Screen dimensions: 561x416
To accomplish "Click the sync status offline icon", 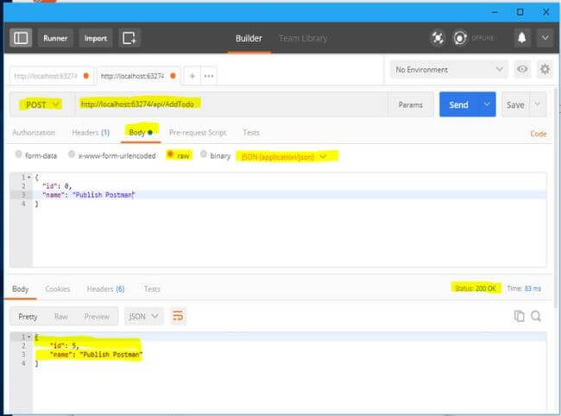I will point(460,38).
